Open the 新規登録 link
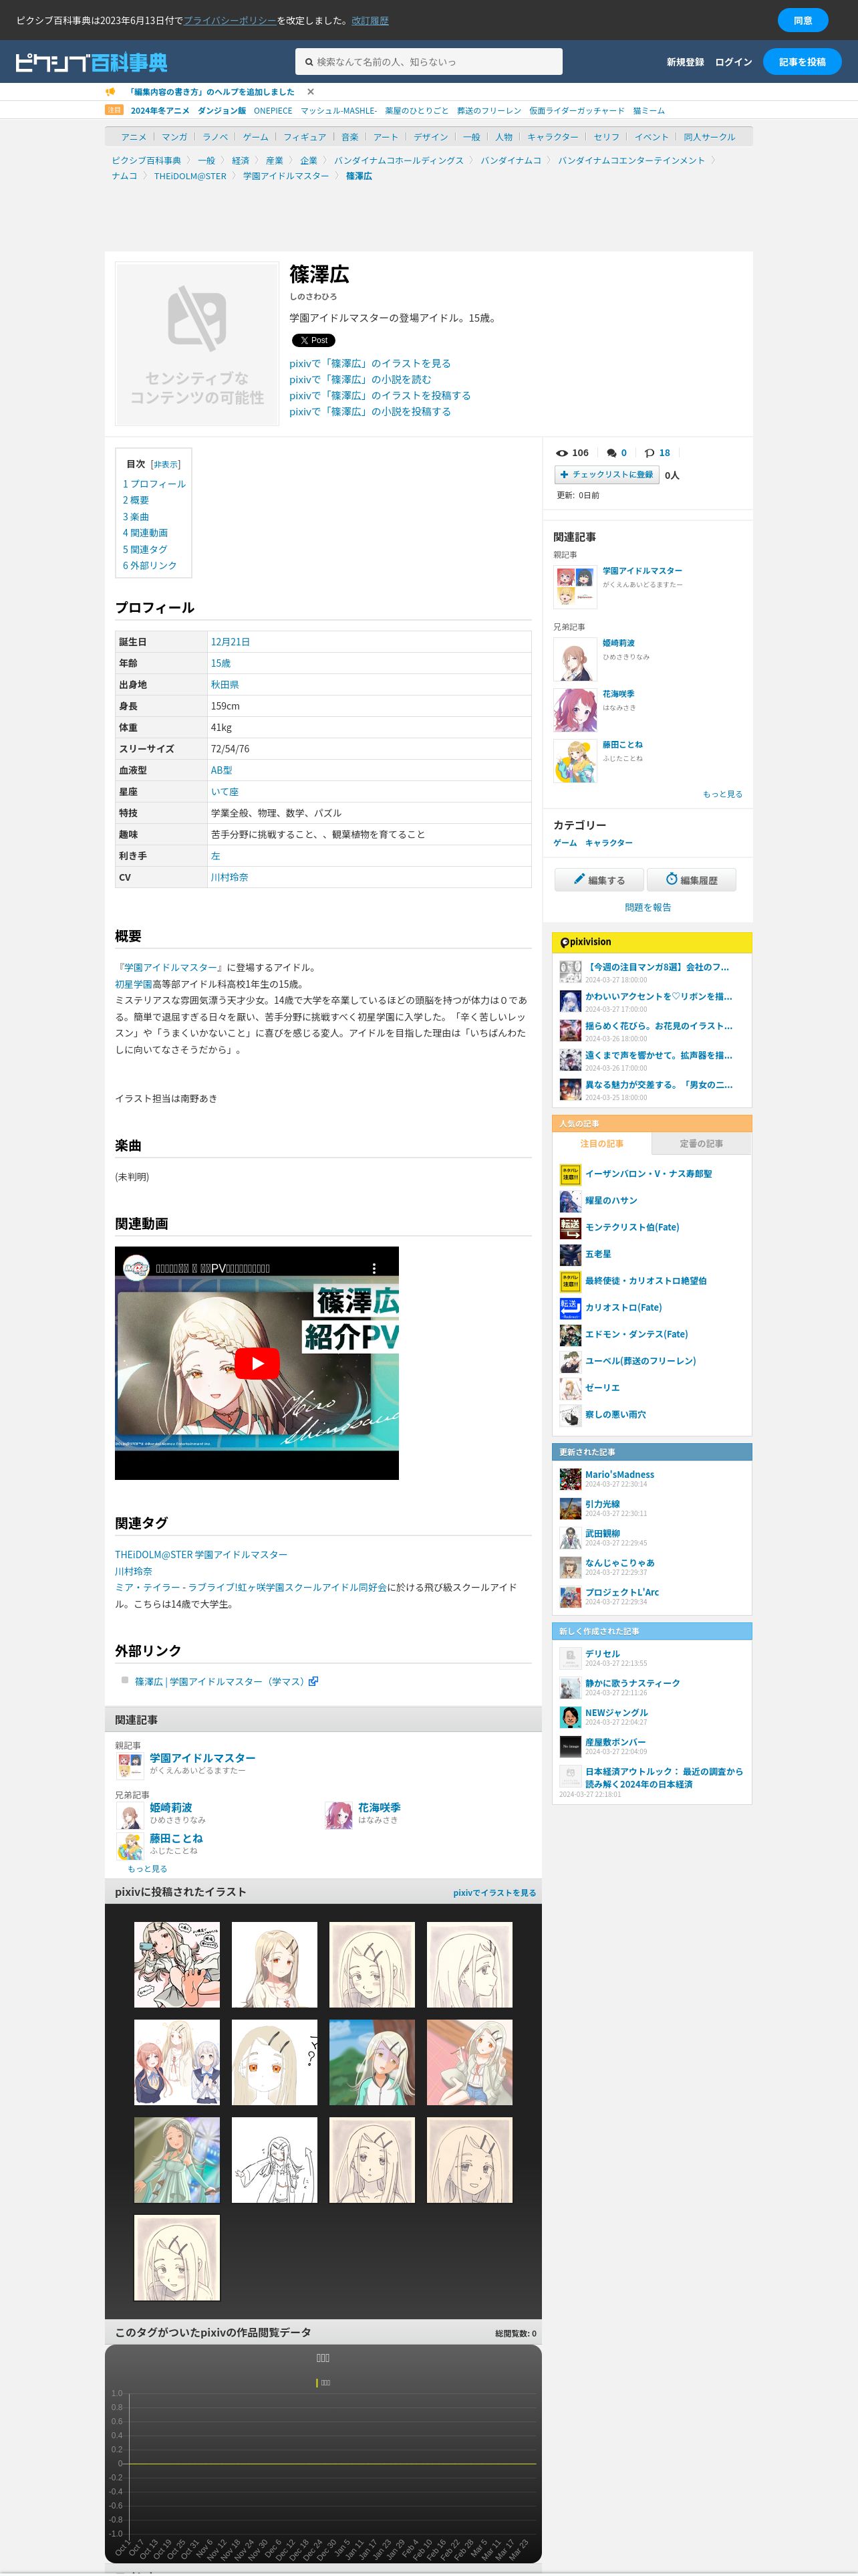Screen dimensions: 858x2576 (685, 62)
